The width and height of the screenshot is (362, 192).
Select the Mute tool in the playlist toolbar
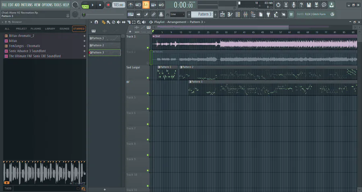coord(118,22)
